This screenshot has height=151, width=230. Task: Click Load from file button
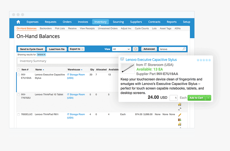coord(57,49)
